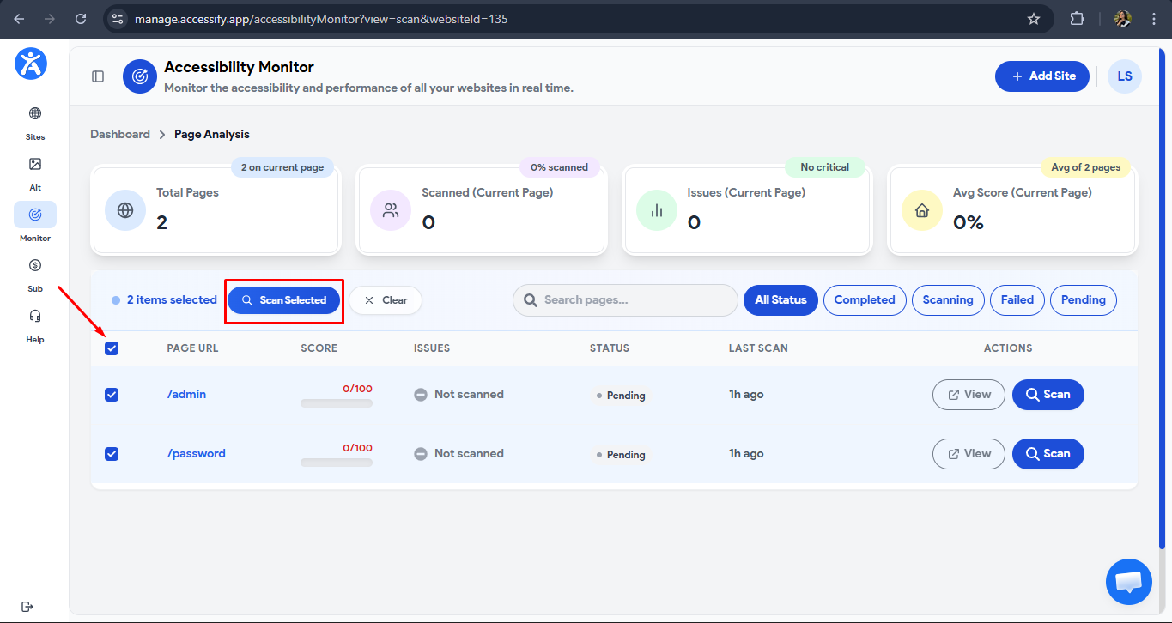Uncheck the /password row checkbox
1172x623 pixels.
[x=112, y=453]
